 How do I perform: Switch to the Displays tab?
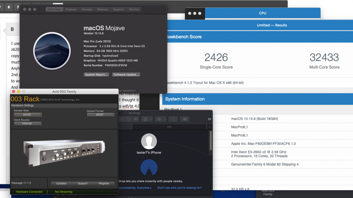pos(71,9)
